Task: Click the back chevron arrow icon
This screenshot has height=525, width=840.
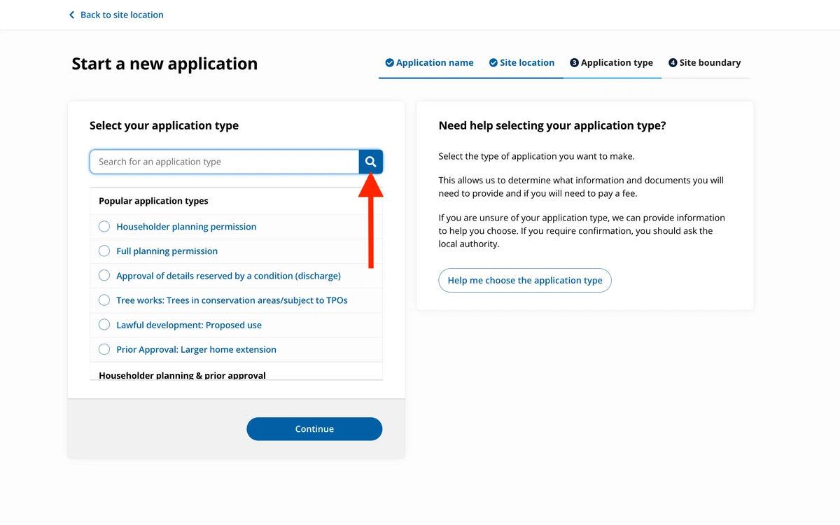Action: [71, 15]
